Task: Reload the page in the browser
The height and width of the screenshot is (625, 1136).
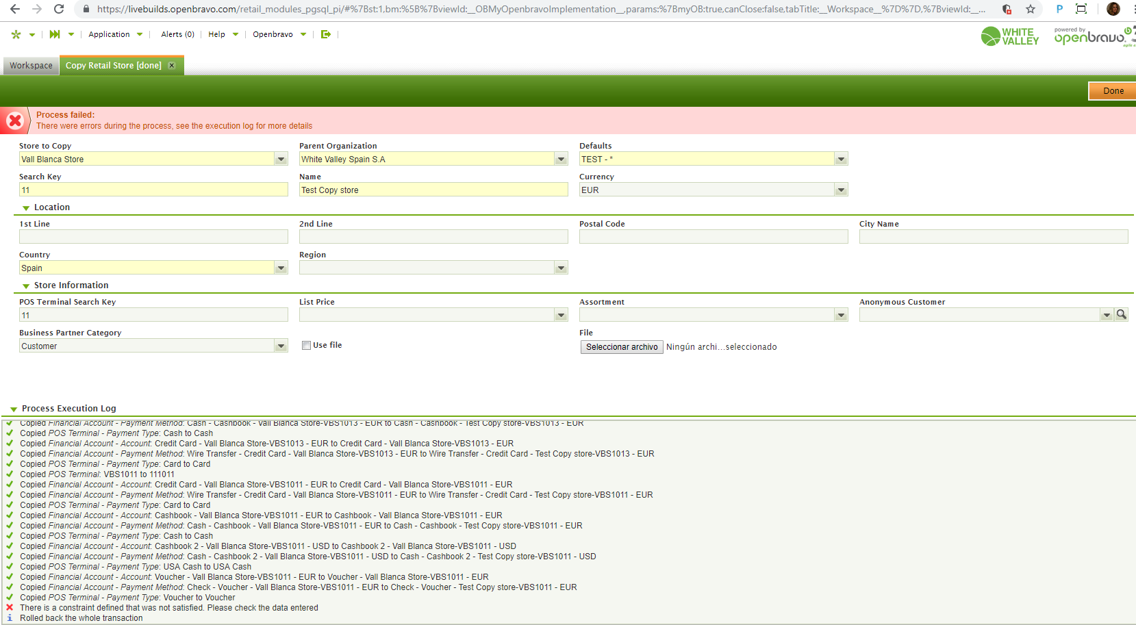Action: (x=59, y=9)
